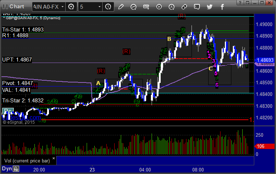The height and width of the screenshot is (174, 276).
Task: Click the yellow B marker on chart
Action: (169, 39)
